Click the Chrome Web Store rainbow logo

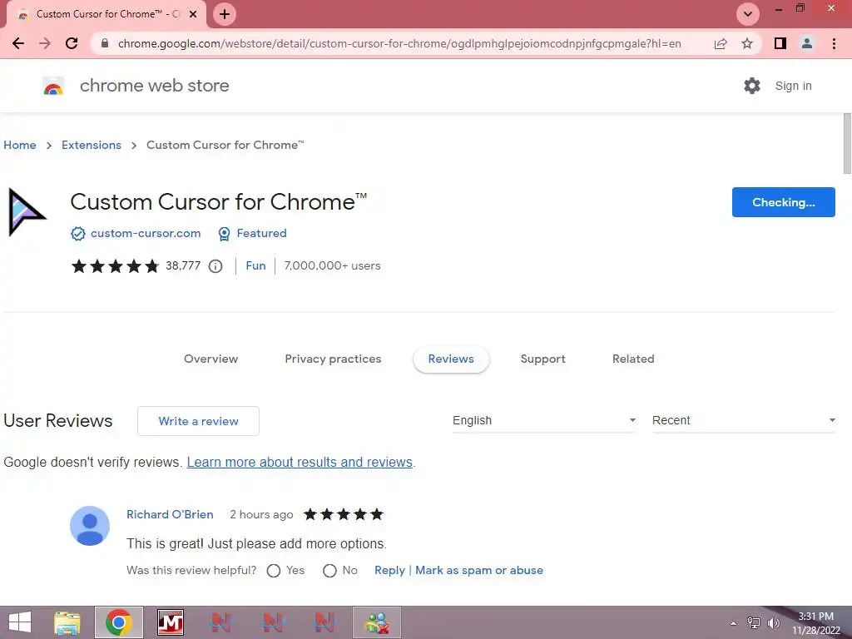point(53,86)
